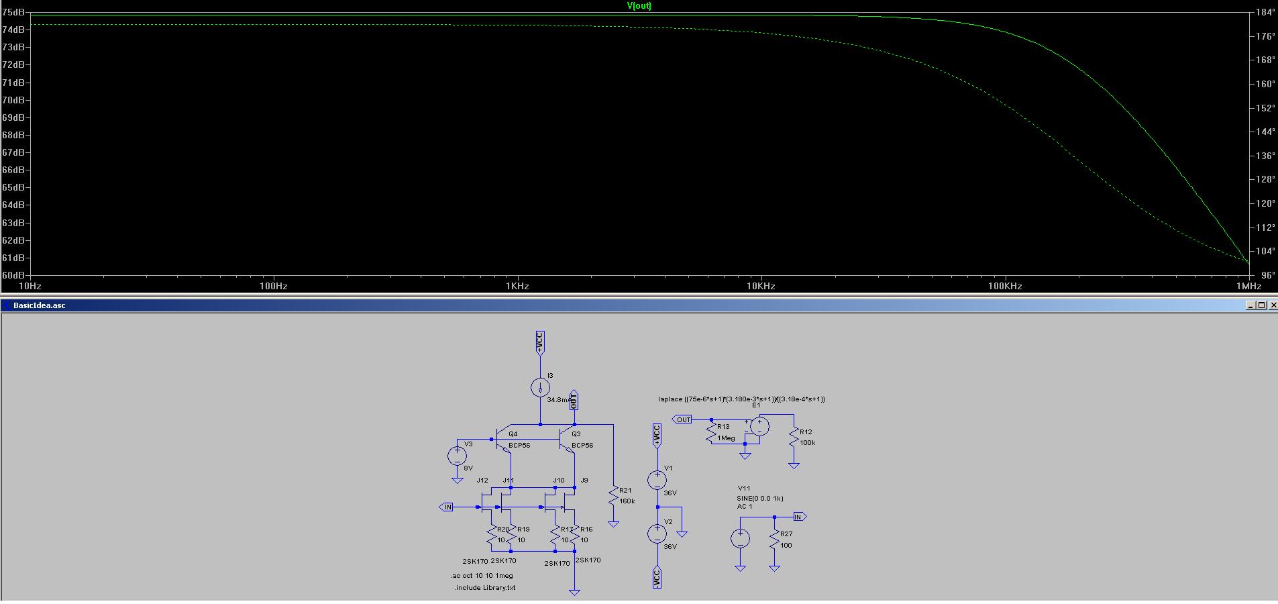Screen dimensions: 1278x604
Task: Click the 184° phase axis label
Action: [x=1265, y=12]
